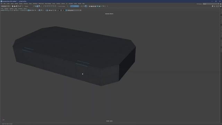The image size is (222, 125).
Task: Open the Hypershade icon
Action: coord(98,6)
